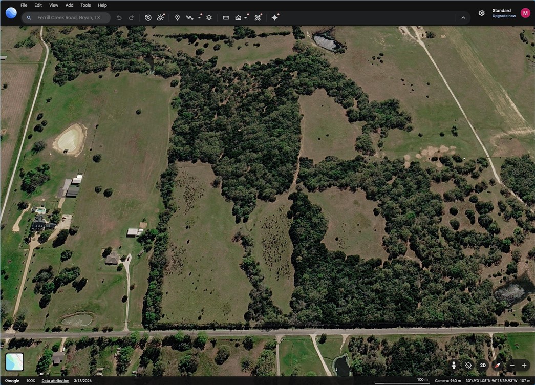Enter Street View with pegman icon
535x385 pixels.
pos(454,365)
